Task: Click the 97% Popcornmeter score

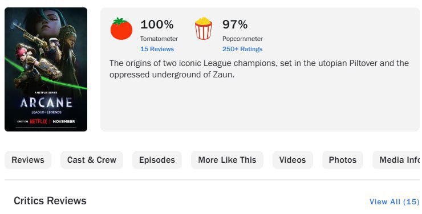Action: point(235,24)
